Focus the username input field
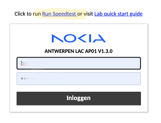The image size is (161, 123). click(79, 63)
